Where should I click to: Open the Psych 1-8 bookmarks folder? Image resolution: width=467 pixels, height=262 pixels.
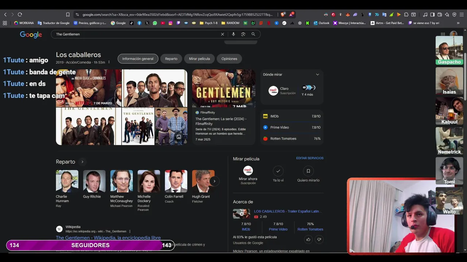click(208, 23)
